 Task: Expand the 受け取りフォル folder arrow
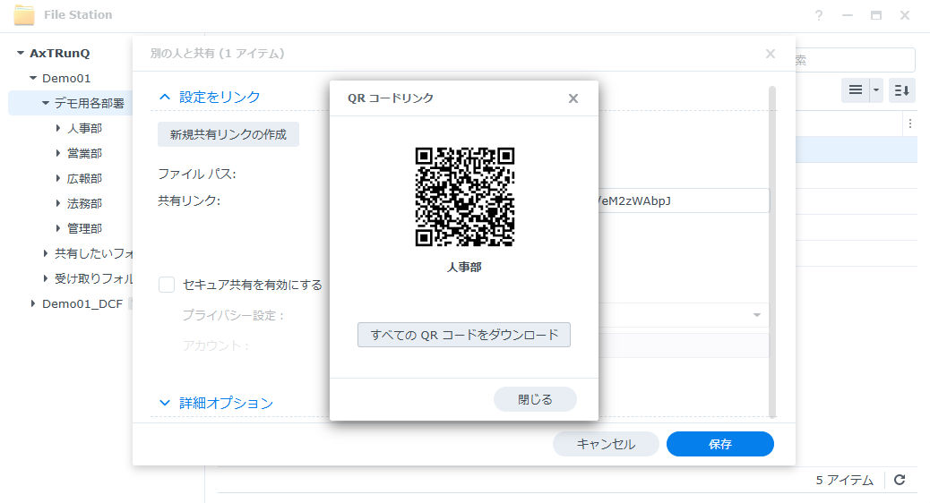click(x=46, y=278)
